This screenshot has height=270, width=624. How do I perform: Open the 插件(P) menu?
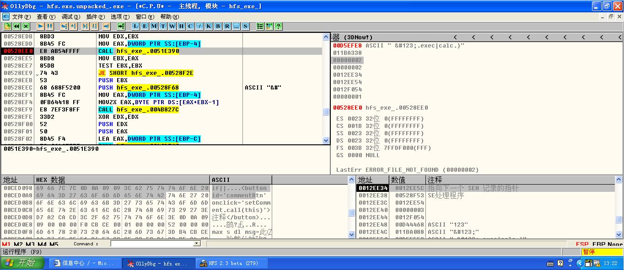(95, 16)
